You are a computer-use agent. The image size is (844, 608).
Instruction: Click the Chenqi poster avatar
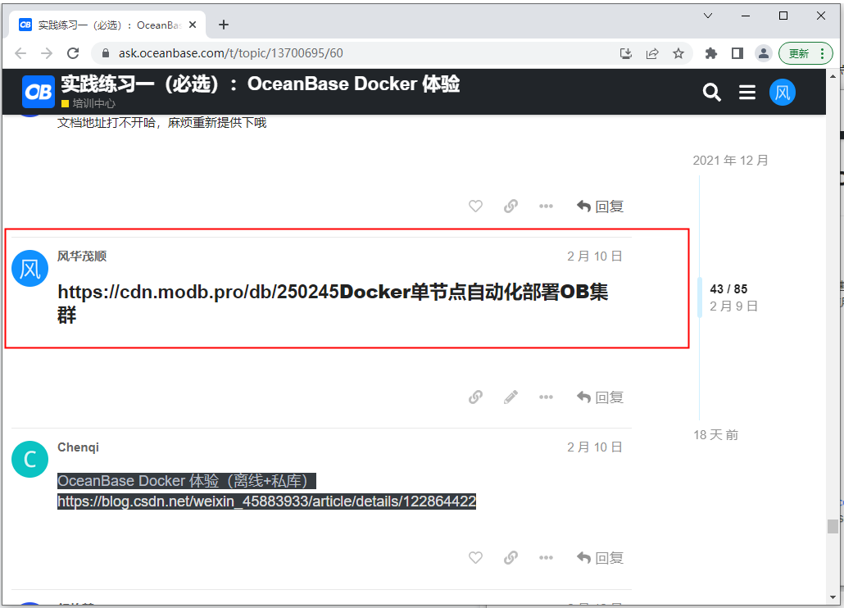pos(30,460)
